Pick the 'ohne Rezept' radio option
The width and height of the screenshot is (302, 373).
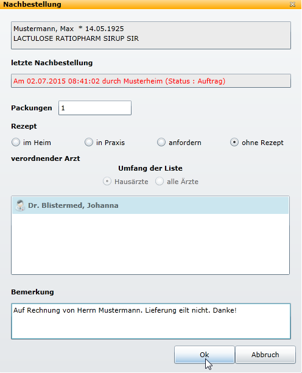(x=234, y=142)
